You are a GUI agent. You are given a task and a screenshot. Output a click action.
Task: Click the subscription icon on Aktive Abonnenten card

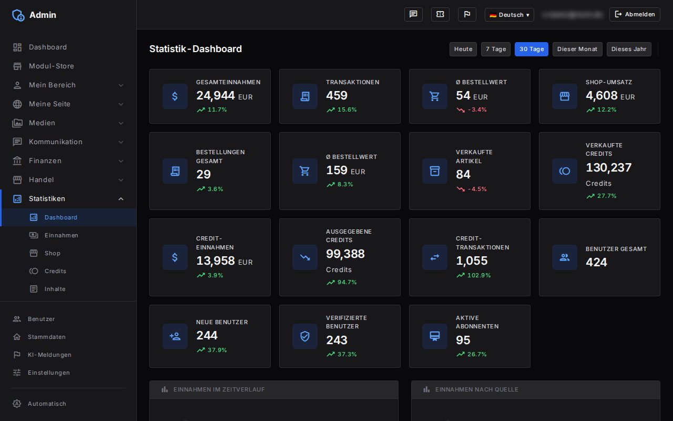point(435,336)
